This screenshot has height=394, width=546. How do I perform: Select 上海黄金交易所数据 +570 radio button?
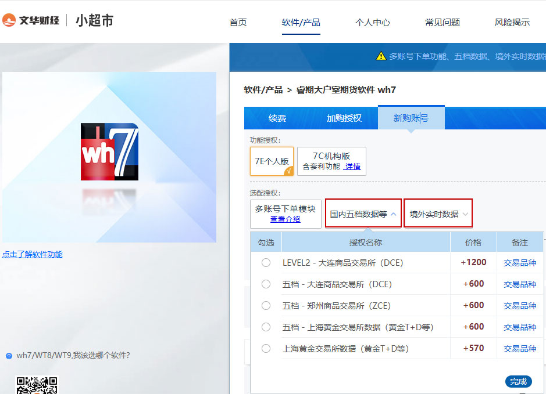tap(266, 349)
